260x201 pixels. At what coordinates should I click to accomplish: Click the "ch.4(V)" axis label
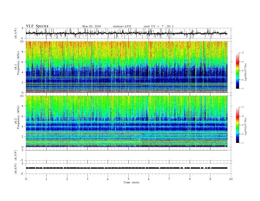15,168
